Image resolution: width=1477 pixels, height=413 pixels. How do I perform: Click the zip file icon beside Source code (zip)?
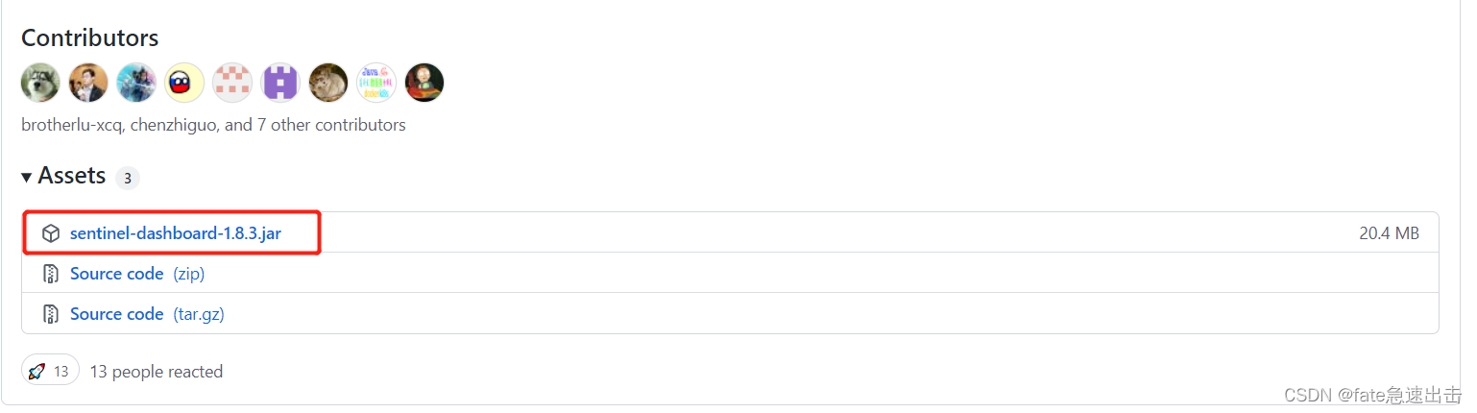(51, 274)
